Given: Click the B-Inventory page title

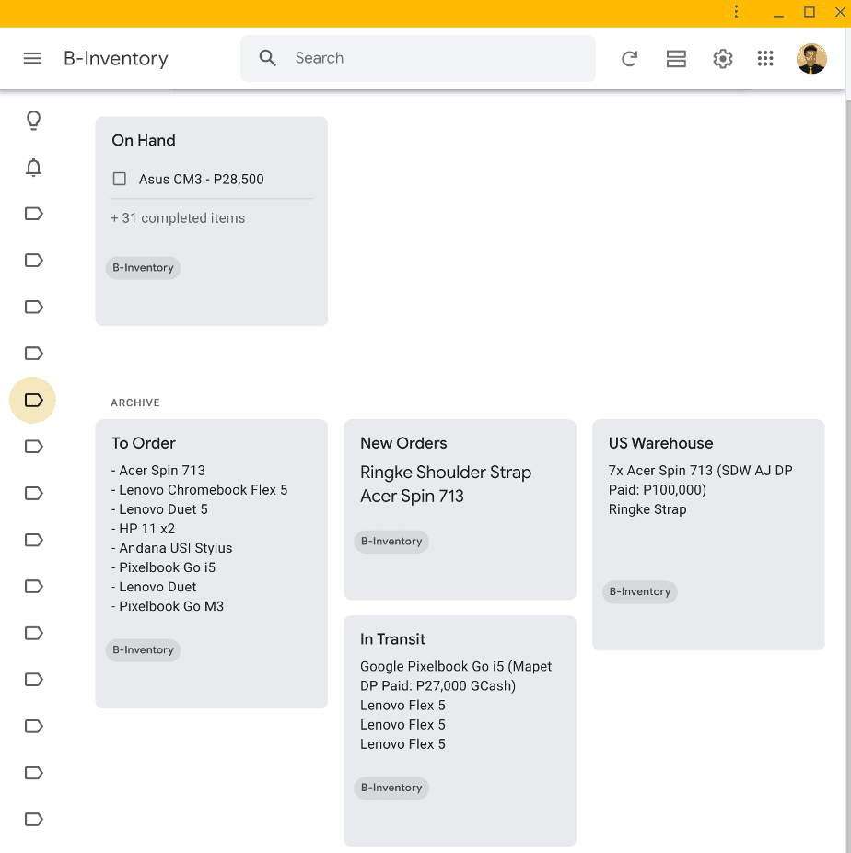Looking at the screenshot, I should 116,58.
